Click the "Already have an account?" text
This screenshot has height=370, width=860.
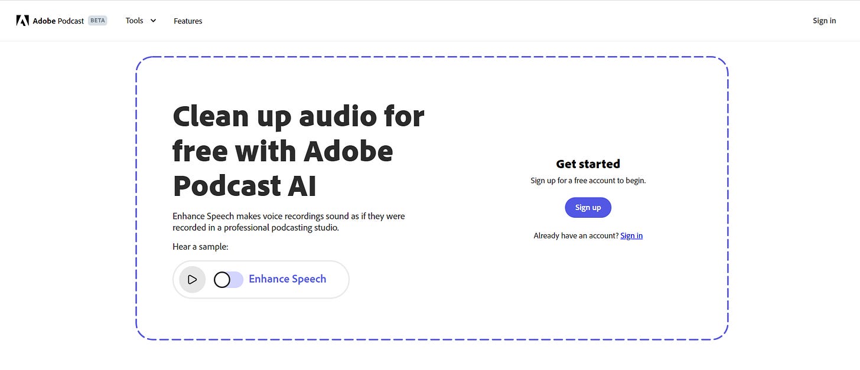coord(576,235)
